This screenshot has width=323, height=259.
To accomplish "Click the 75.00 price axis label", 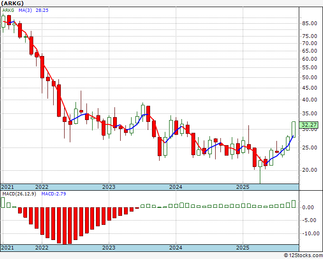I will (309, 36).
